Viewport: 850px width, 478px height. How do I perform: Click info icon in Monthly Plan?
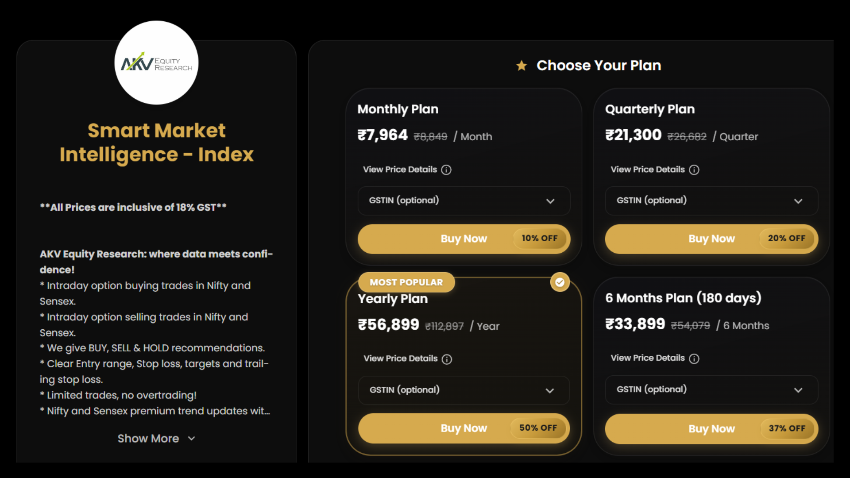click(446, 170)
